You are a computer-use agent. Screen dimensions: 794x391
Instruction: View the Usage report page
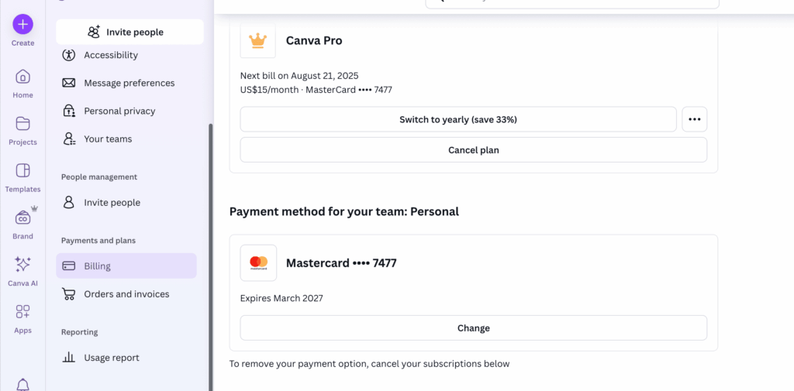click(x=112, y=358)
